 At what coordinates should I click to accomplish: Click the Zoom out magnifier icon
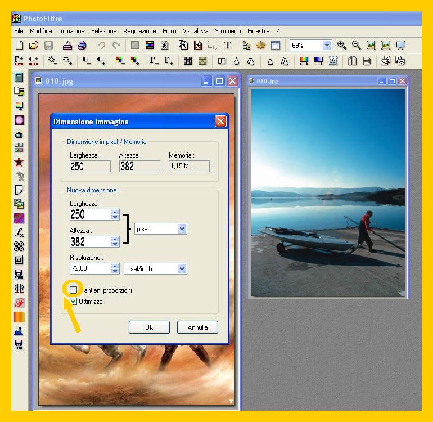[x=356, y=46]
